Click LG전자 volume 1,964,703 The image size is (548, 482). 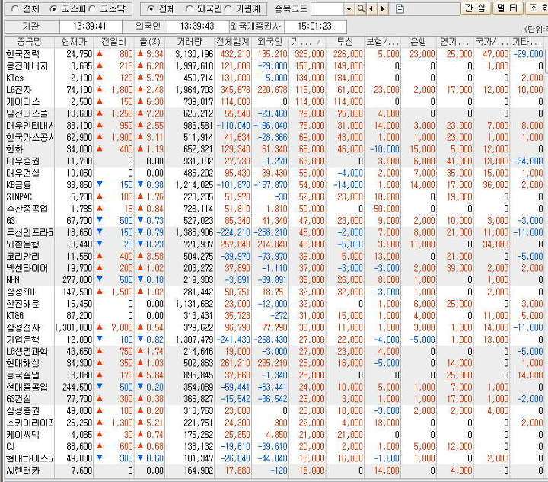(195, 90)
